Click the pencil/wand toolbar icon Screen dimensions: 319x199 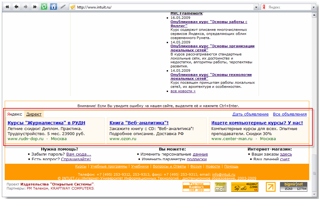[x=63, y=7]
